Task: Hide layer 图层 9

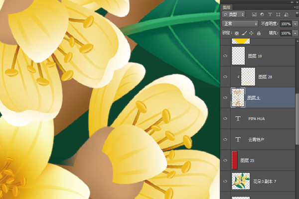Action: pos(225,98)
